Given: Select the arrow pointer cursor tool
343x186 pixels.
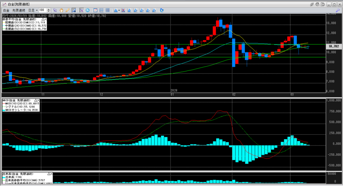Looking at the screenshot, I should (x=55, y=10).
